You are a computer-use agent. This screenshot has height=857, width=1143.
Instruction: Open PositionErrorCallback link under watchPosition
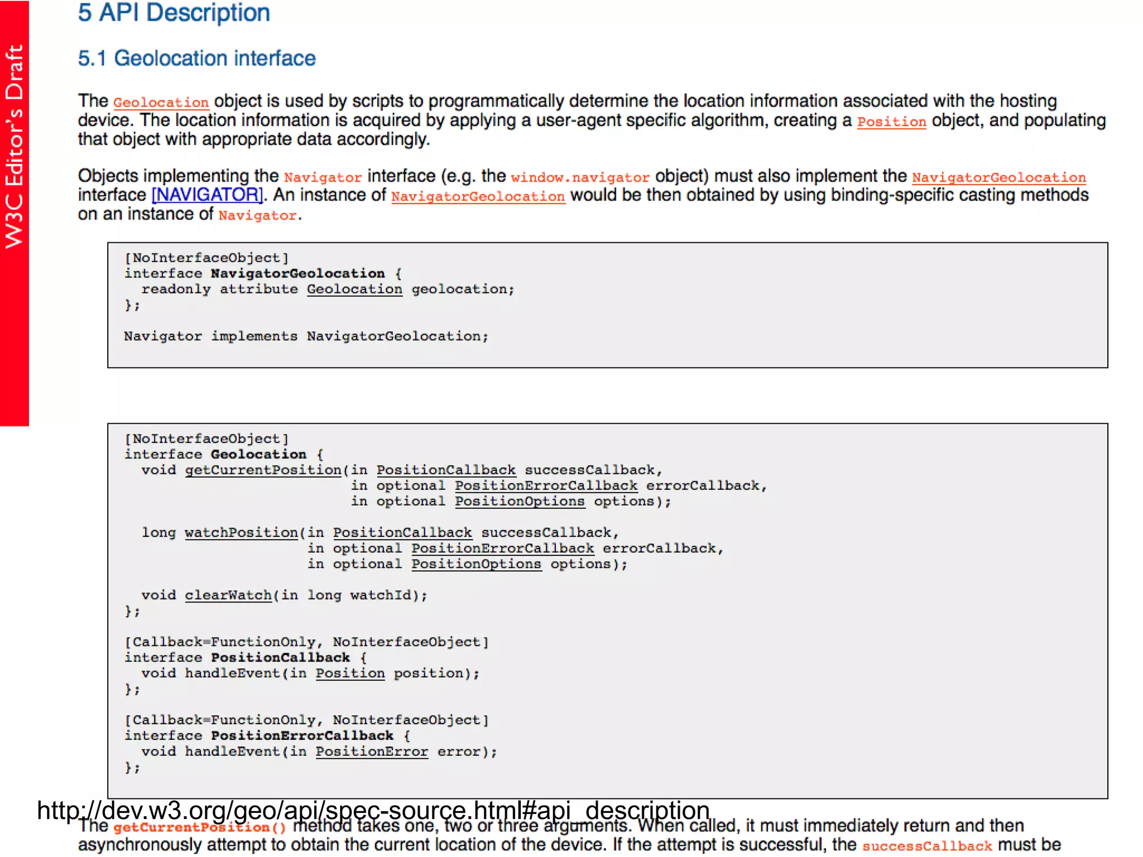click(x=502, y=548)
